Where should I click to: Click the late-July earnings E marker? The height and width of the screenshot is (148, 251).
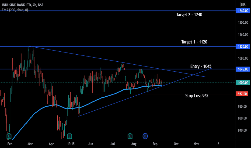pos(130,136)
